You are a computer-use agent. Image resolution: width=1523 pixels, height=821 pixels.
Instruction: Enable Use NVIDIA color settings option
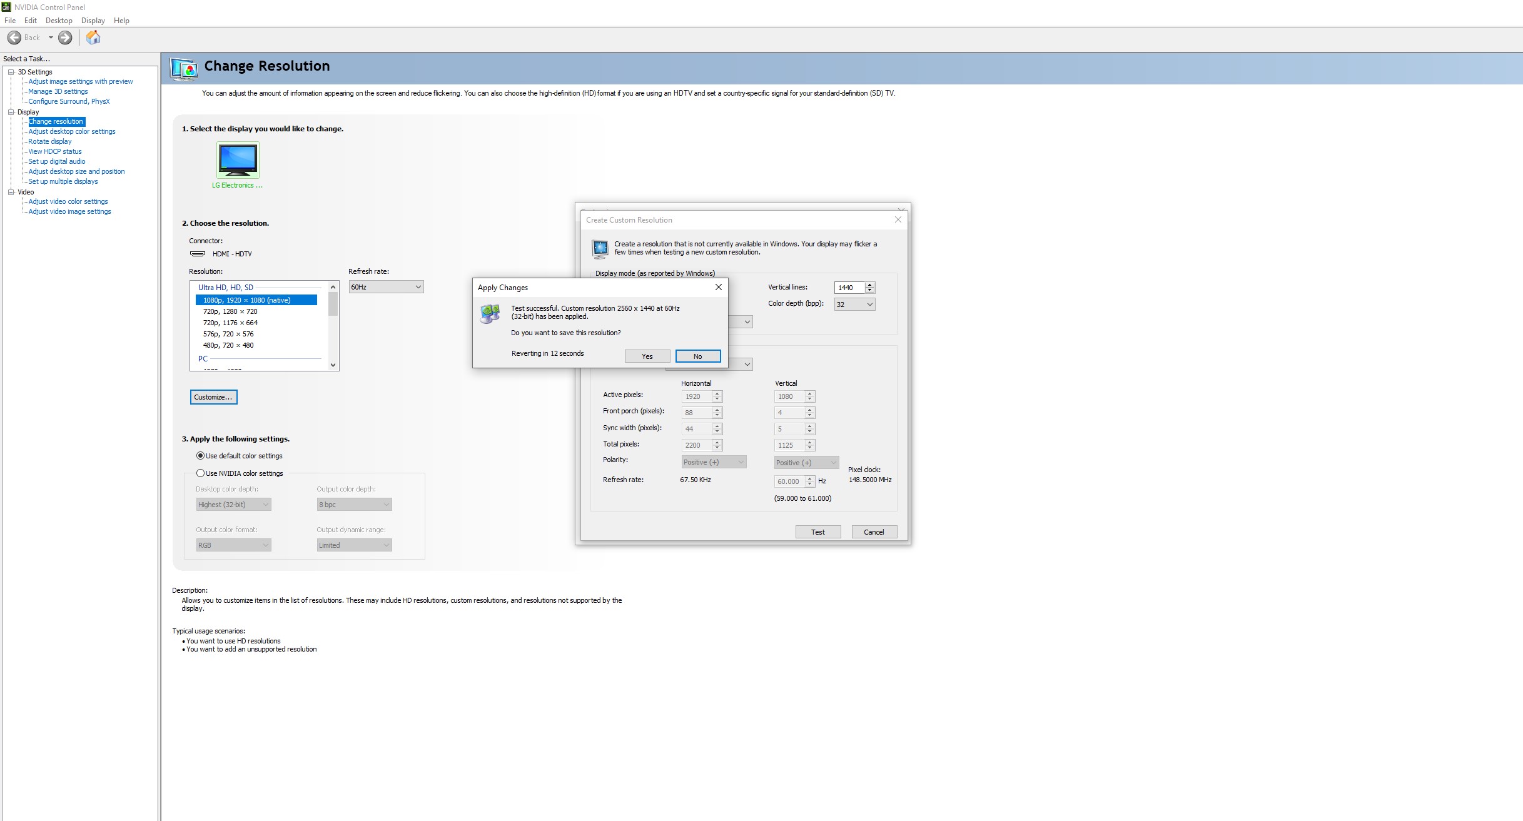click(200, 473)
